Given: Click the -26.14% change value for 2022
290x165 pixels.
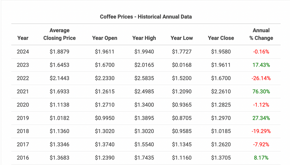Looking at the screenshot, I should 261,78.
